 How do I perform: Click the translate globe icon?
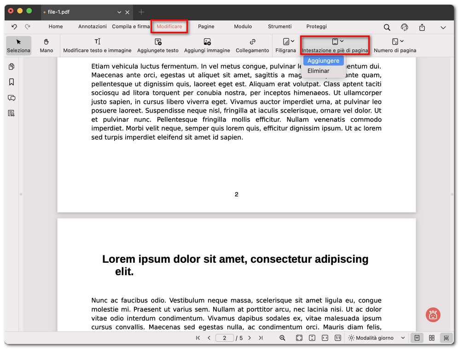click(404, 27)
